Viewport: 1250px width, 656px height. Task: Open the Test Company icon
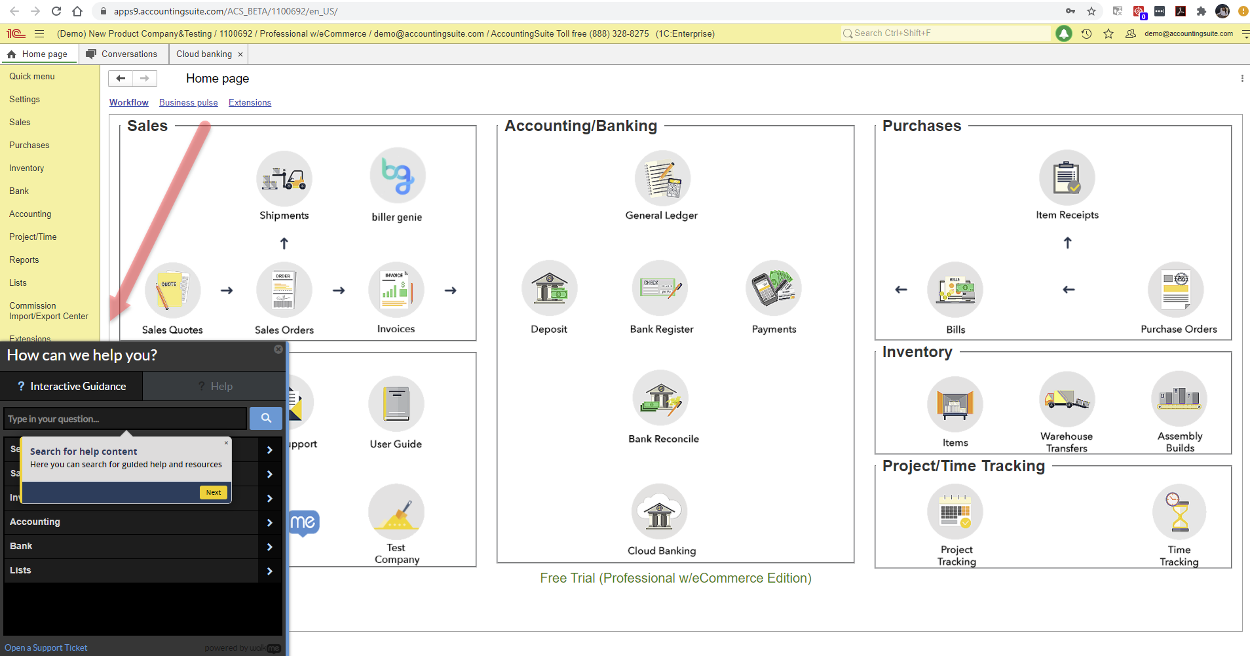tap(396, 512)
